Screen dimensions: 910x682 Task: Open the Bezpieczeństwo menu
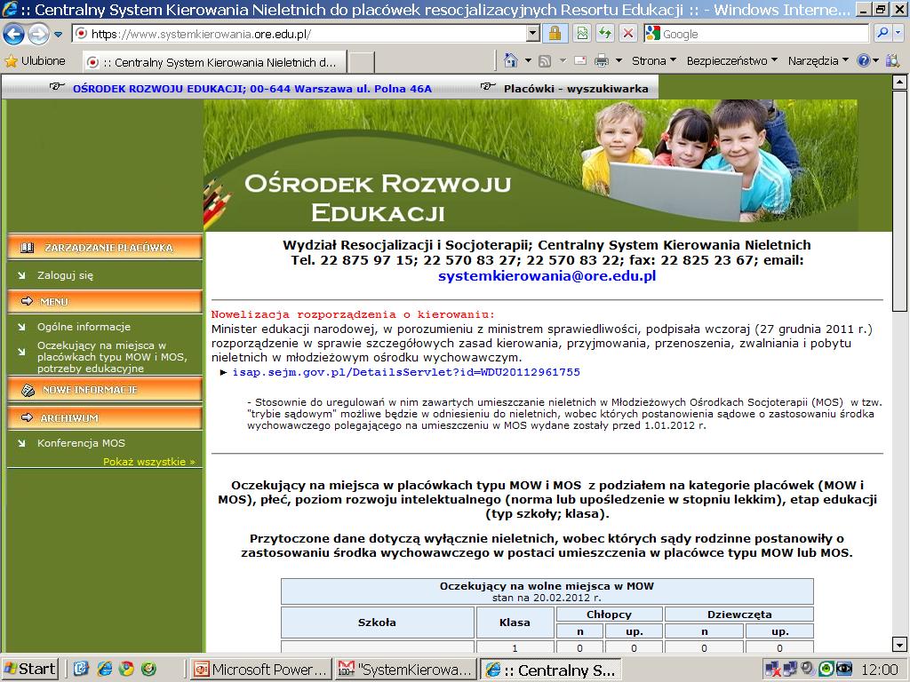tap(732, 61)
